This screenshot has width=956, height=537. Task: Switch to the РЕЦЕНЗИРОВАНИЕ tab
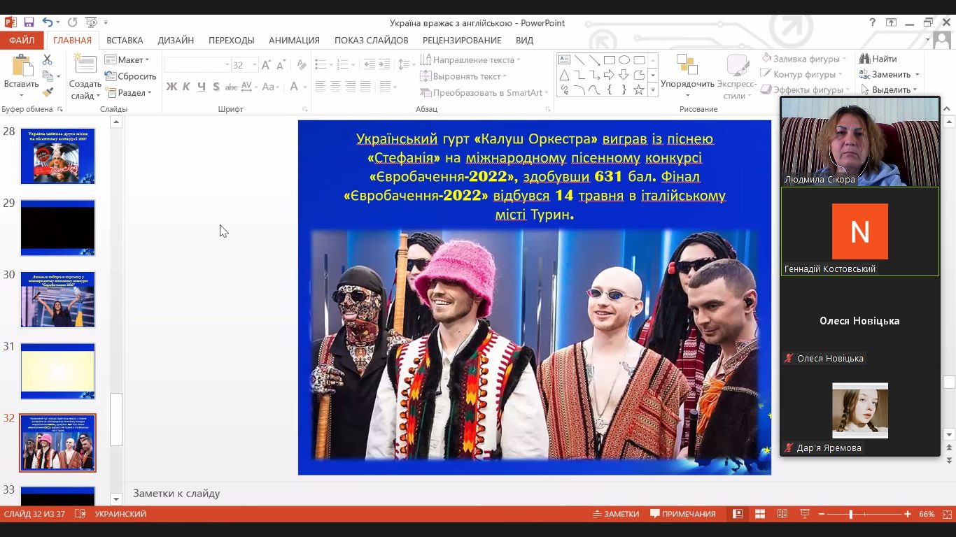[x=462, y=40]
